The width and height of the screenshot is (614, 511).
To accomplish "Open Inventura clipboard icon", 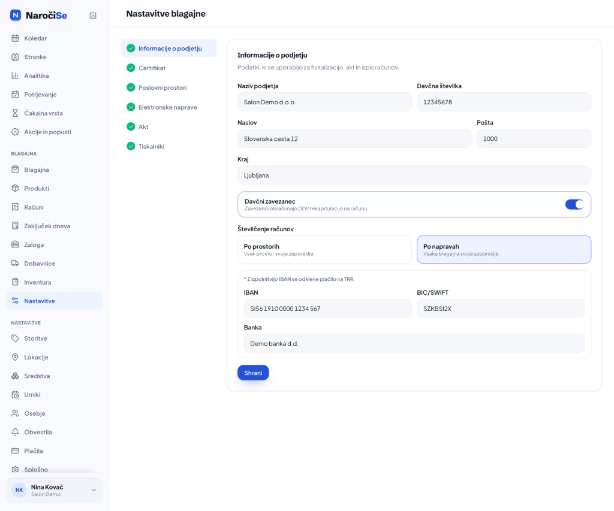I will [x=15, y=282].
